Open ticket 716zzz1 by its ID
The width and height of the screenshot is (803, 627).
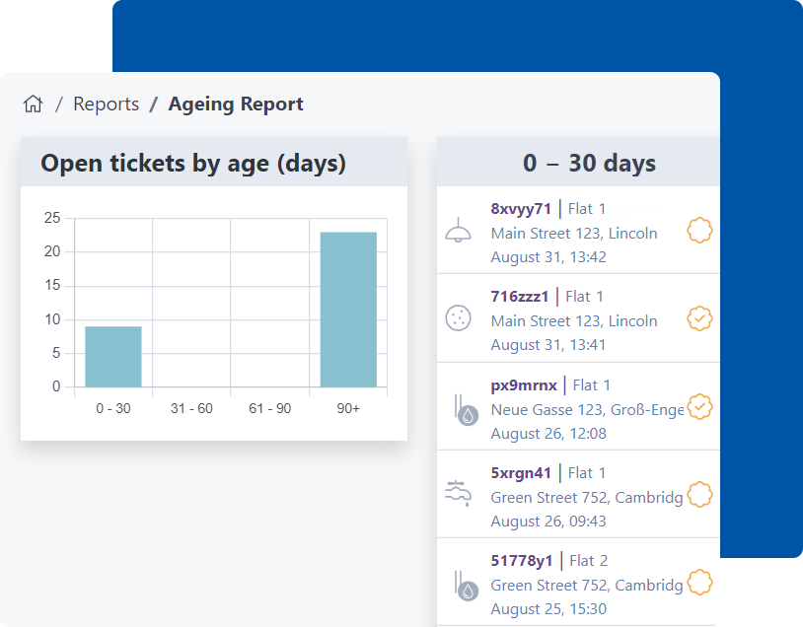pyautogui.click(x=519, y=297)
